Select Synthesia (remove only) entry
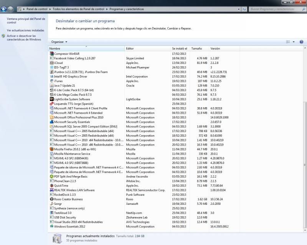Image resolution: width=307 pixels, height=245 pixels. pyautogui.click(x=144, y=208)
